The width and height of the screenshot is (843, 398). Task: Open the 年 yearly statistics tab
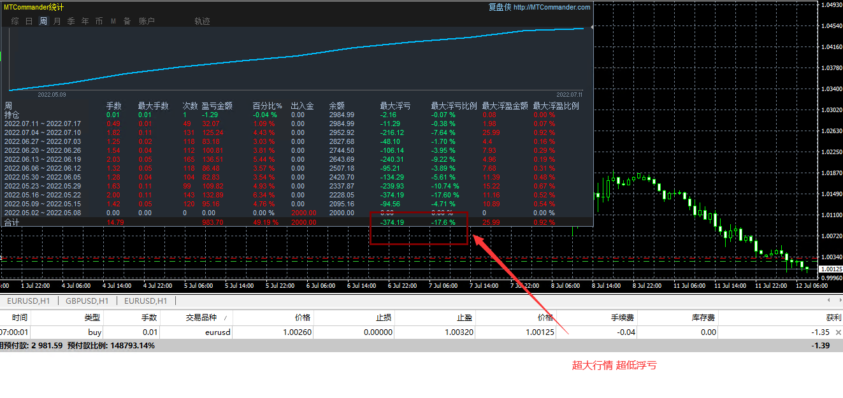[x=85, y=21]
